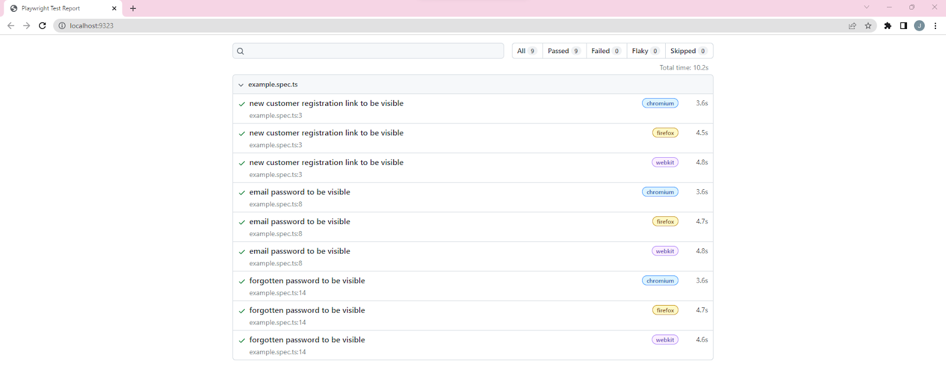Click webkit badge on email password row
The image size is (946, 373).
click(665, 251)
